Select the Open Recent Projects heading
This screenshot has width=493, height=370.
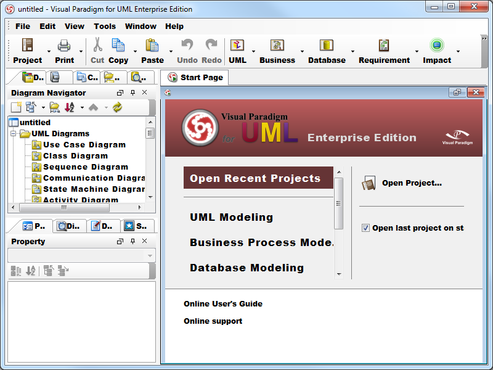(258, 178)
